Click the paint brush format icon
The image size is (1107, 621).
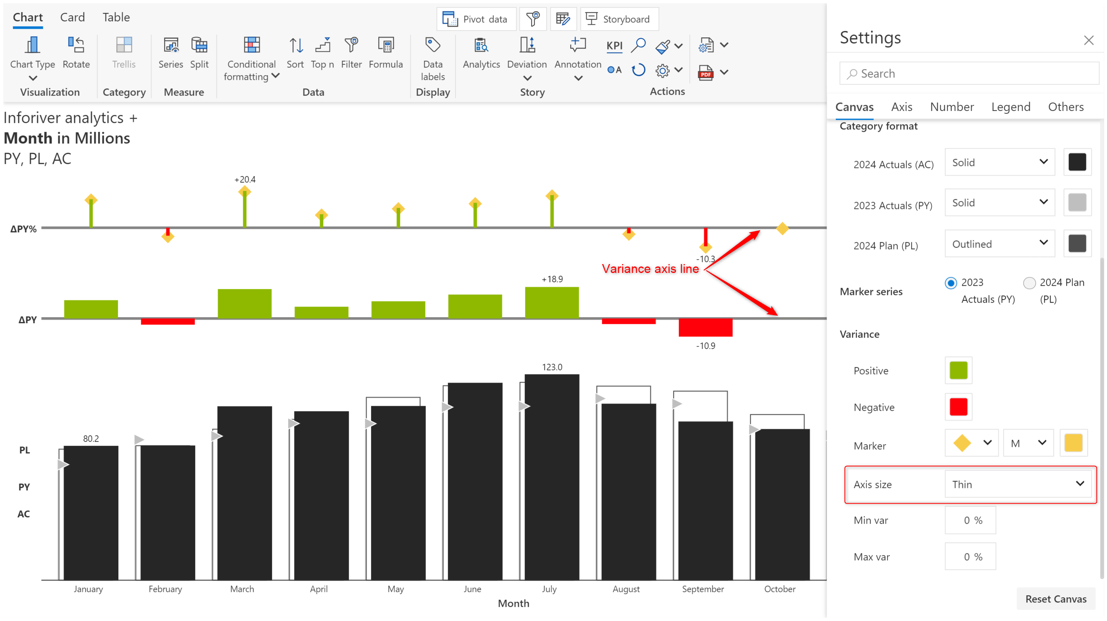[x=662, y=46]
